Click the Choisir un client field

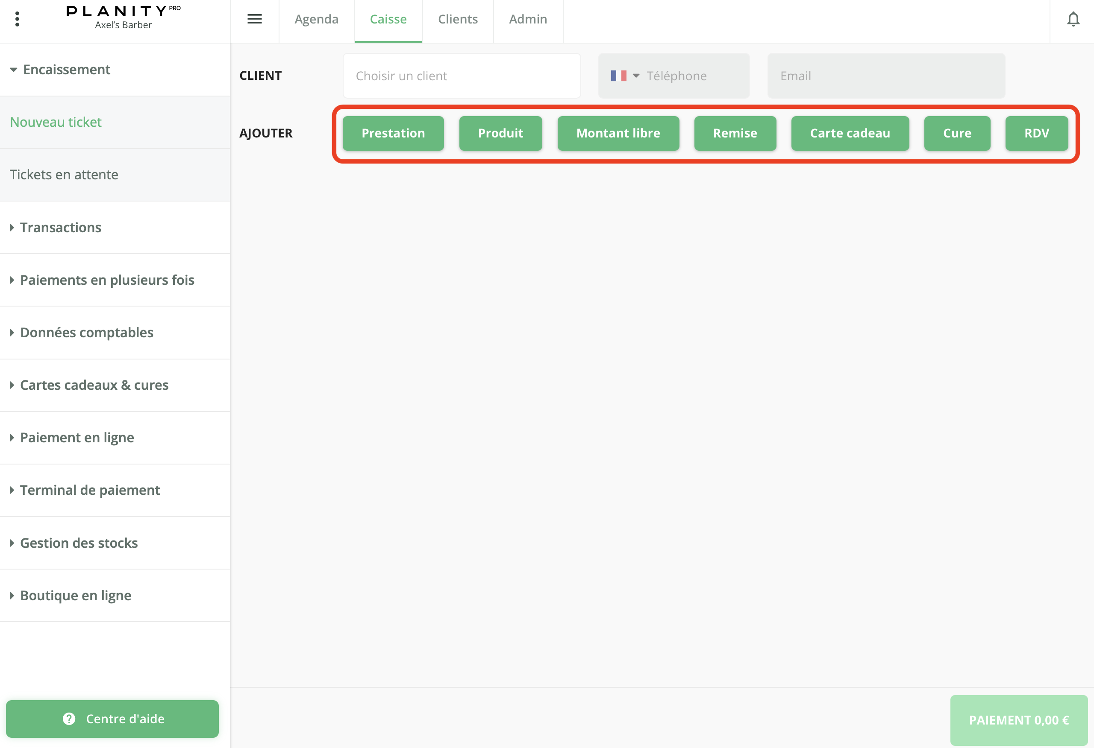pos(462,76)
